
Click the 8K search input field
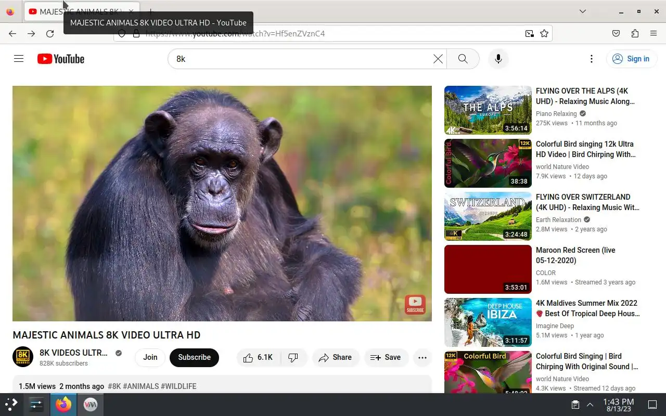pos(302,59)
